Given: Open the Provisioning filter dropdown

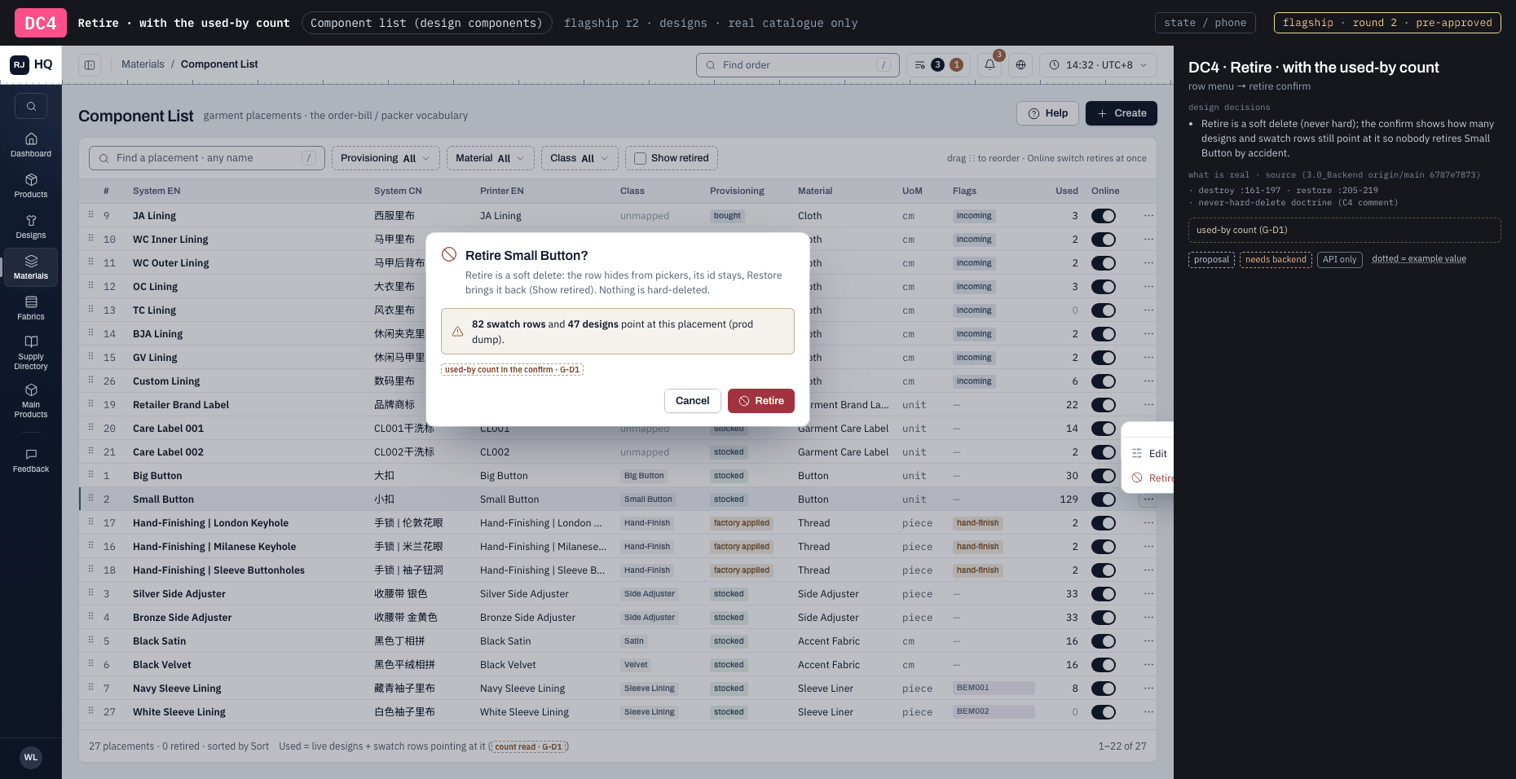Looking at the screenshot, I should (386, 158).
